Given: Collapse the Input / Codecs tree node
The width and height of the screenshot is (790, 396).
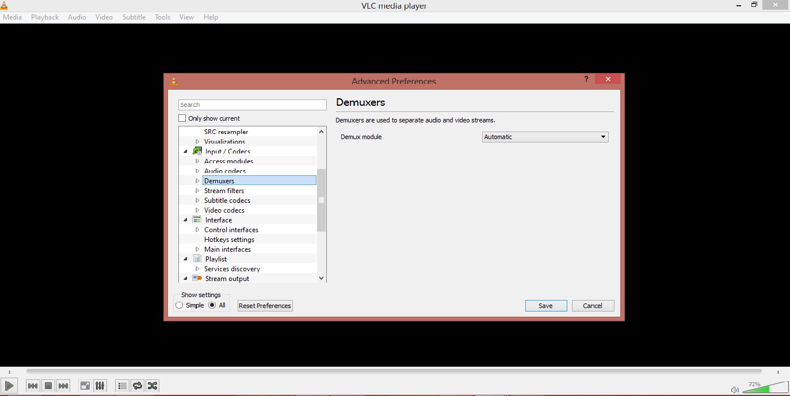Looking at the screenshot, I should tap(185, 152).
